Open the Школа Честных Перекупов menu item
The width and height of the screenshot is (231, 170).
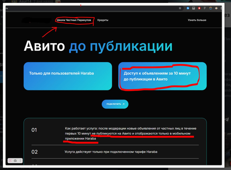74,20
